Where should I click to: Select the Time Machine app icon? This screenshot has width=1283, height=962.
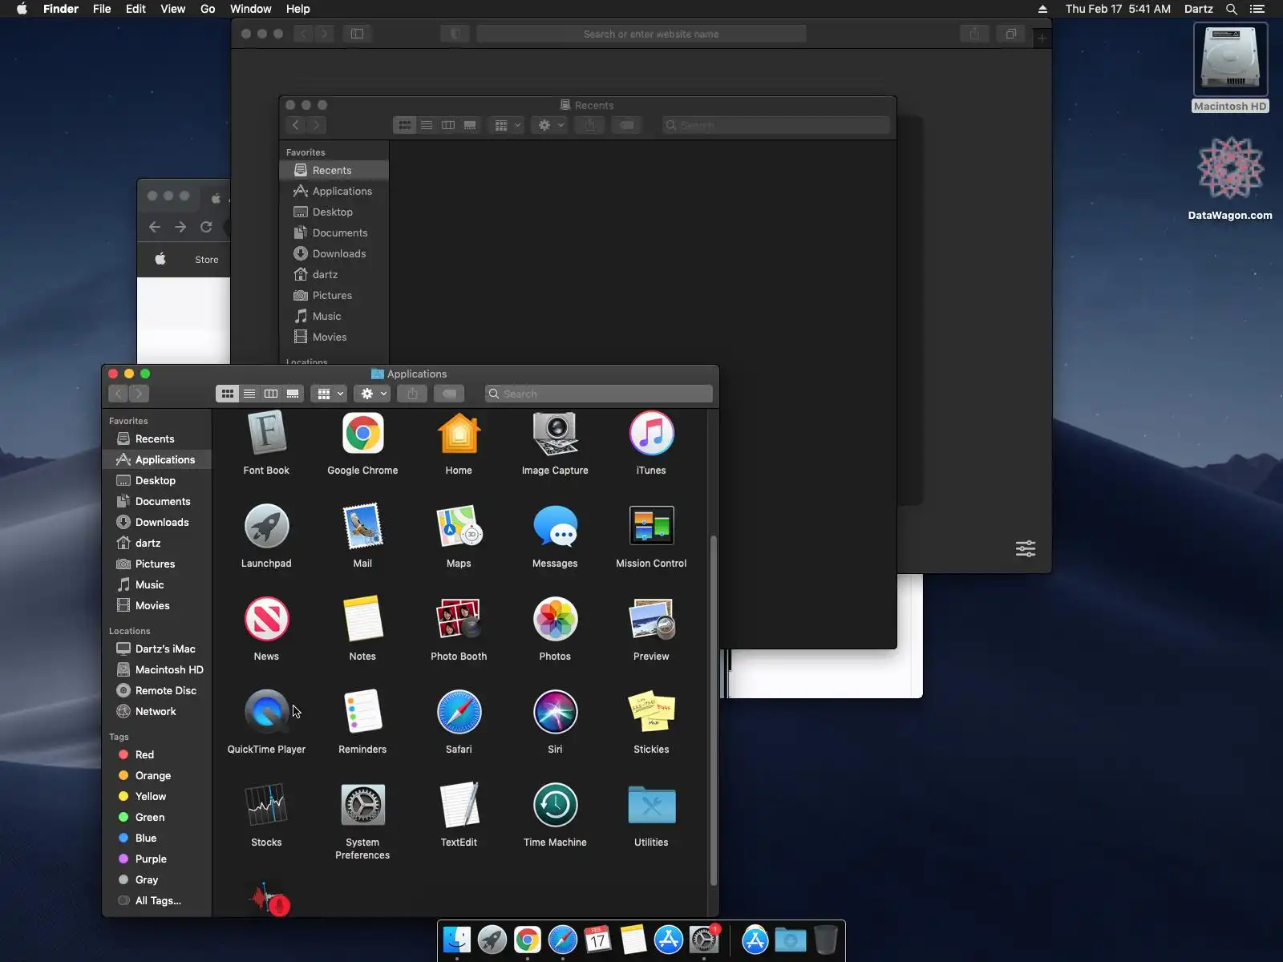(555, 806)
